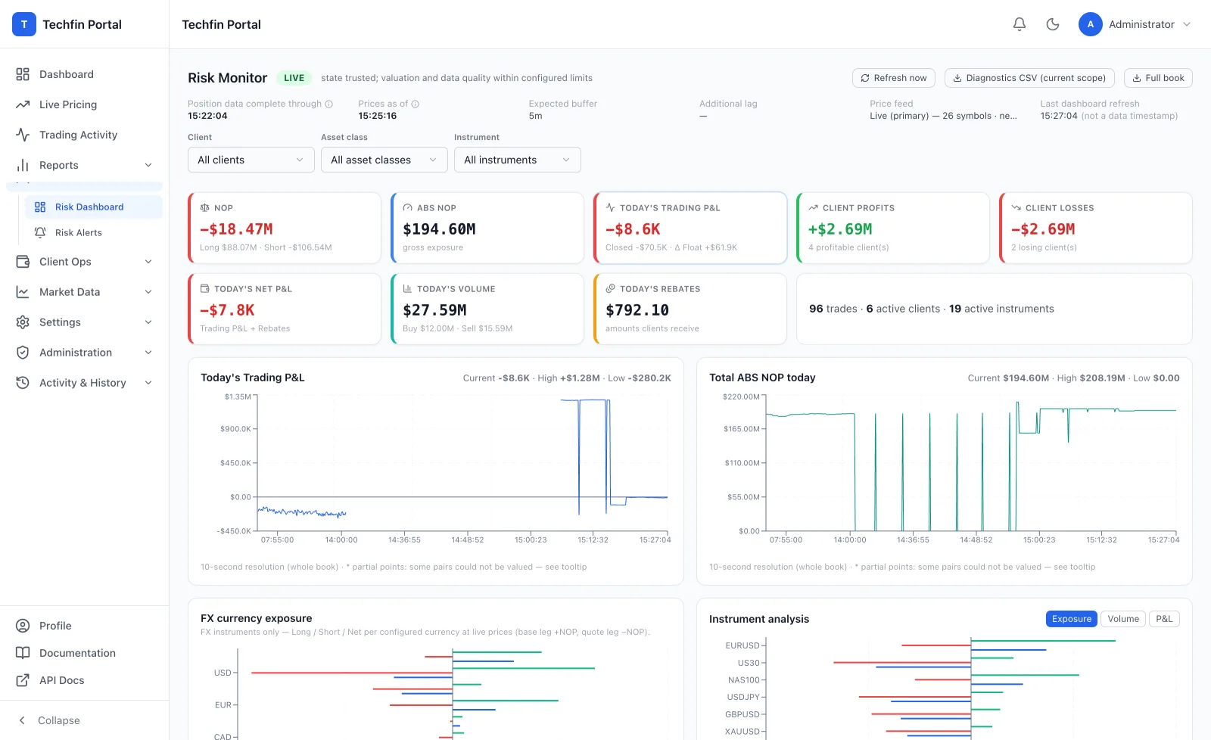The image size is (1211, 740).
Task: Open Trading Activity page
Action: [84, 135]
